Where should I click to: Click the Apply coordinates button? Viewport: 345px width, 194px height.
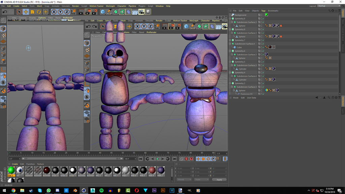pos(219,180)
